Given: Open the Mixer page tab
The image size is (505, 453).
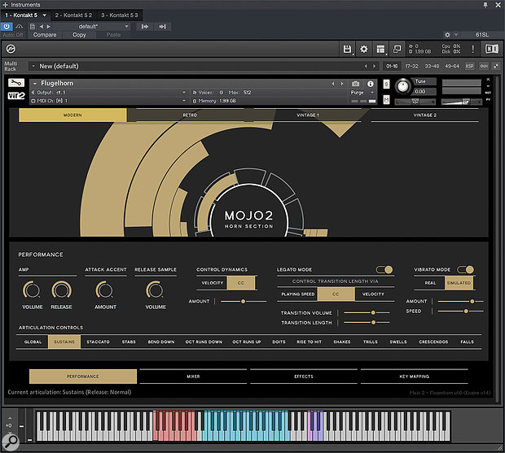Looking at the screenshot, I should (x=193, y=377).
